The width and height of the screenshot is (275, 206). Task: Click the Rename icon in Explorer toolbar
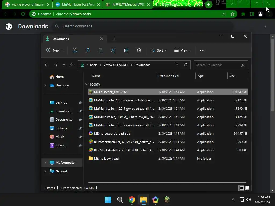(113, 50)
